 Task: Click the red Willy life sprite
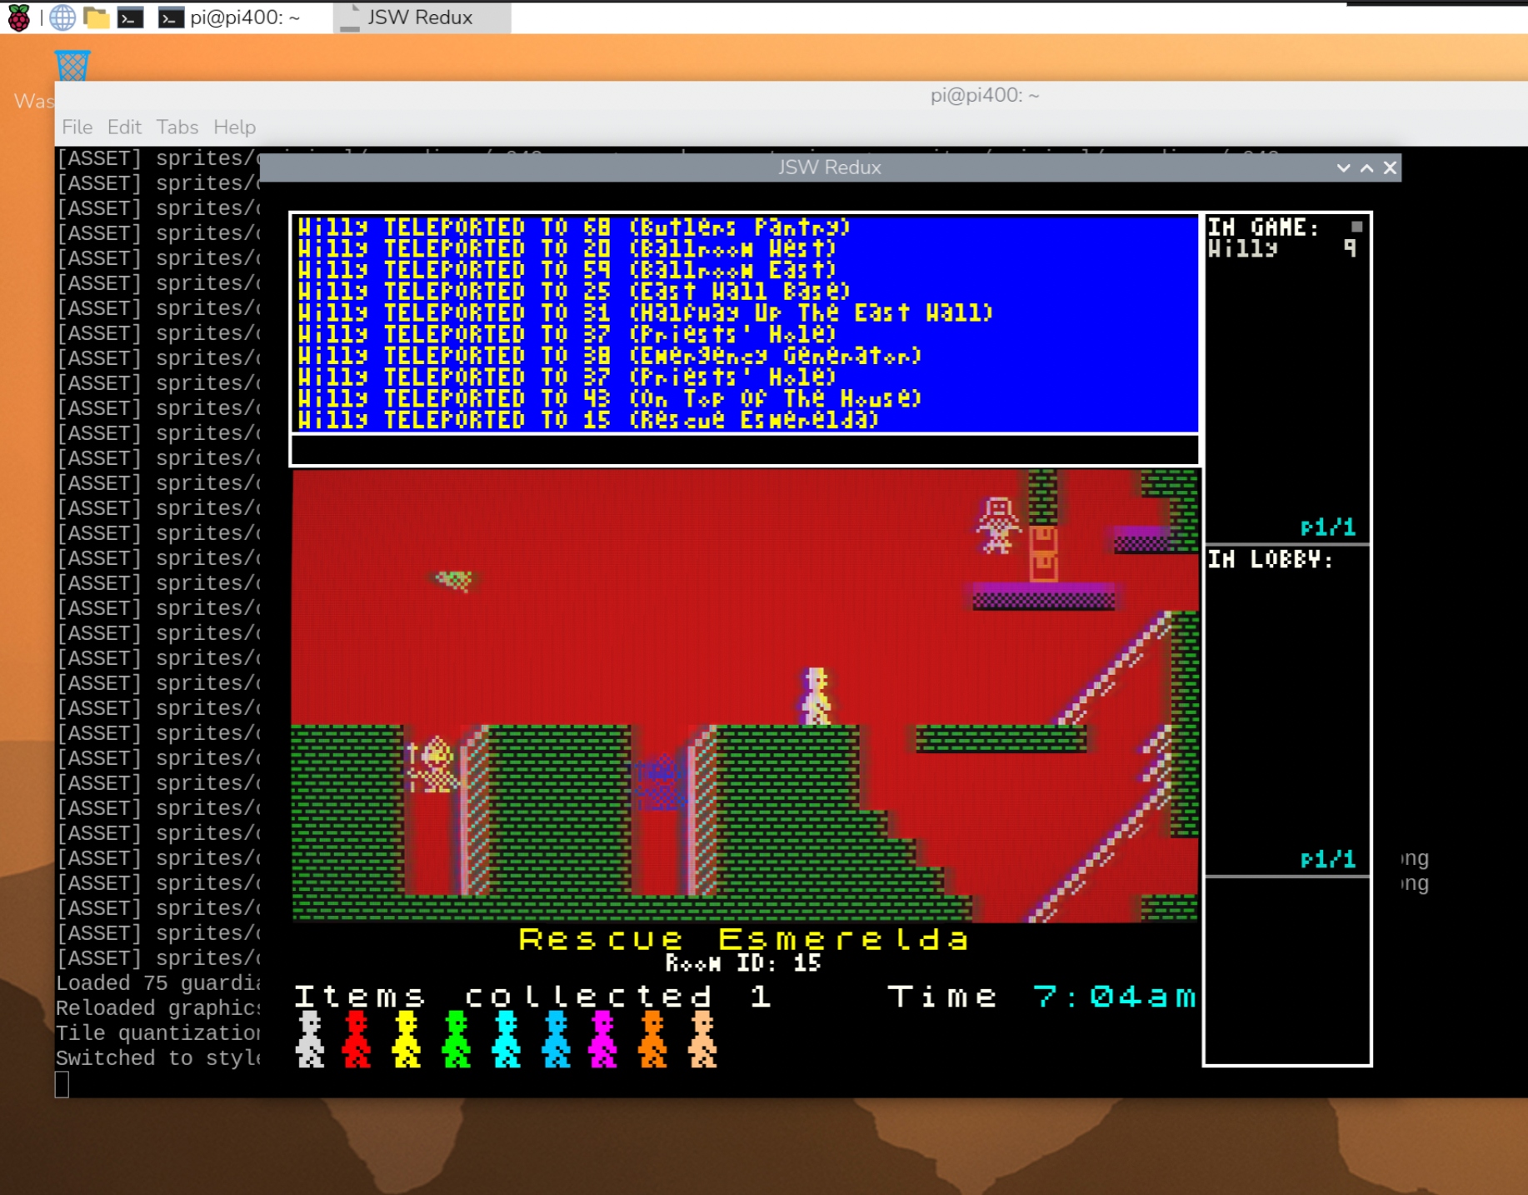point(357,1038)
